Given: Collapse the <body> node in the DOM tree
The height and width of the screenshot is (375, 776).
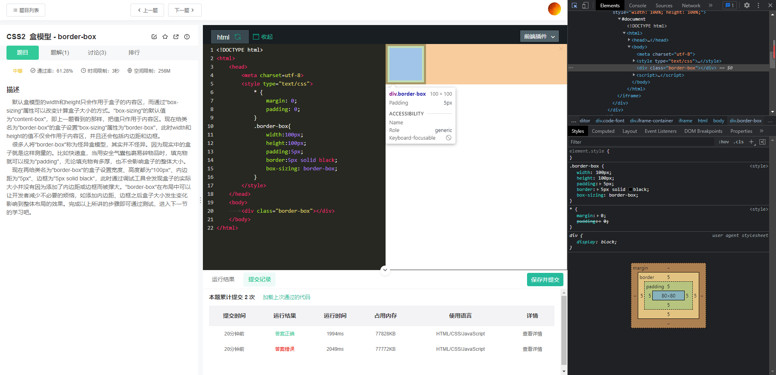Looking at the screenshot, I should (629, 47).
